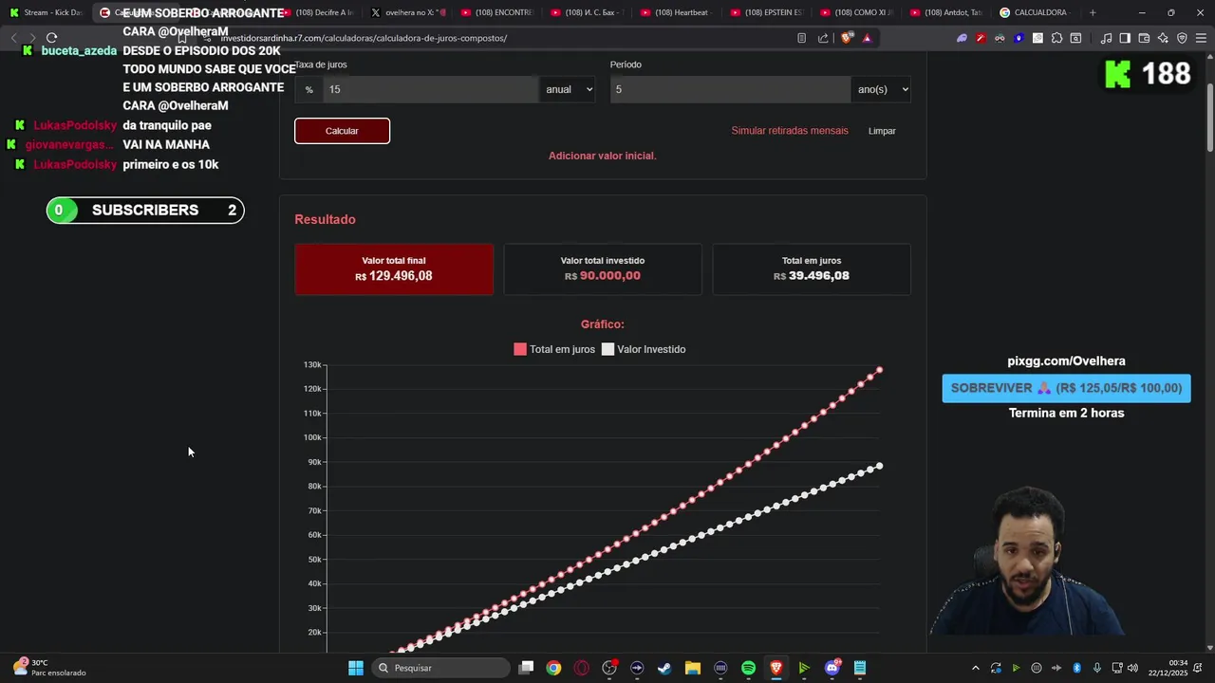Toggle the Valor Investido legend swatch
This screenshot has height=683, width=1215.
coord(607,349)
